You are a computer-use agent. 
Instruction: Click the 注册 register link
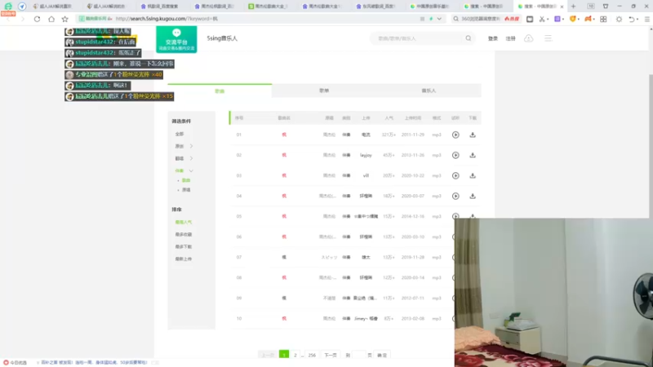coord(511,38)
